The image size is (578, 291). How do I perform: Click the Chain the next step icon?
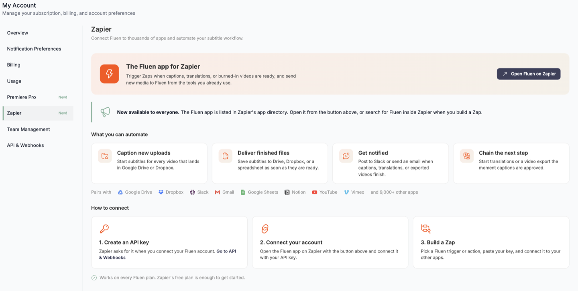point(467,156)
